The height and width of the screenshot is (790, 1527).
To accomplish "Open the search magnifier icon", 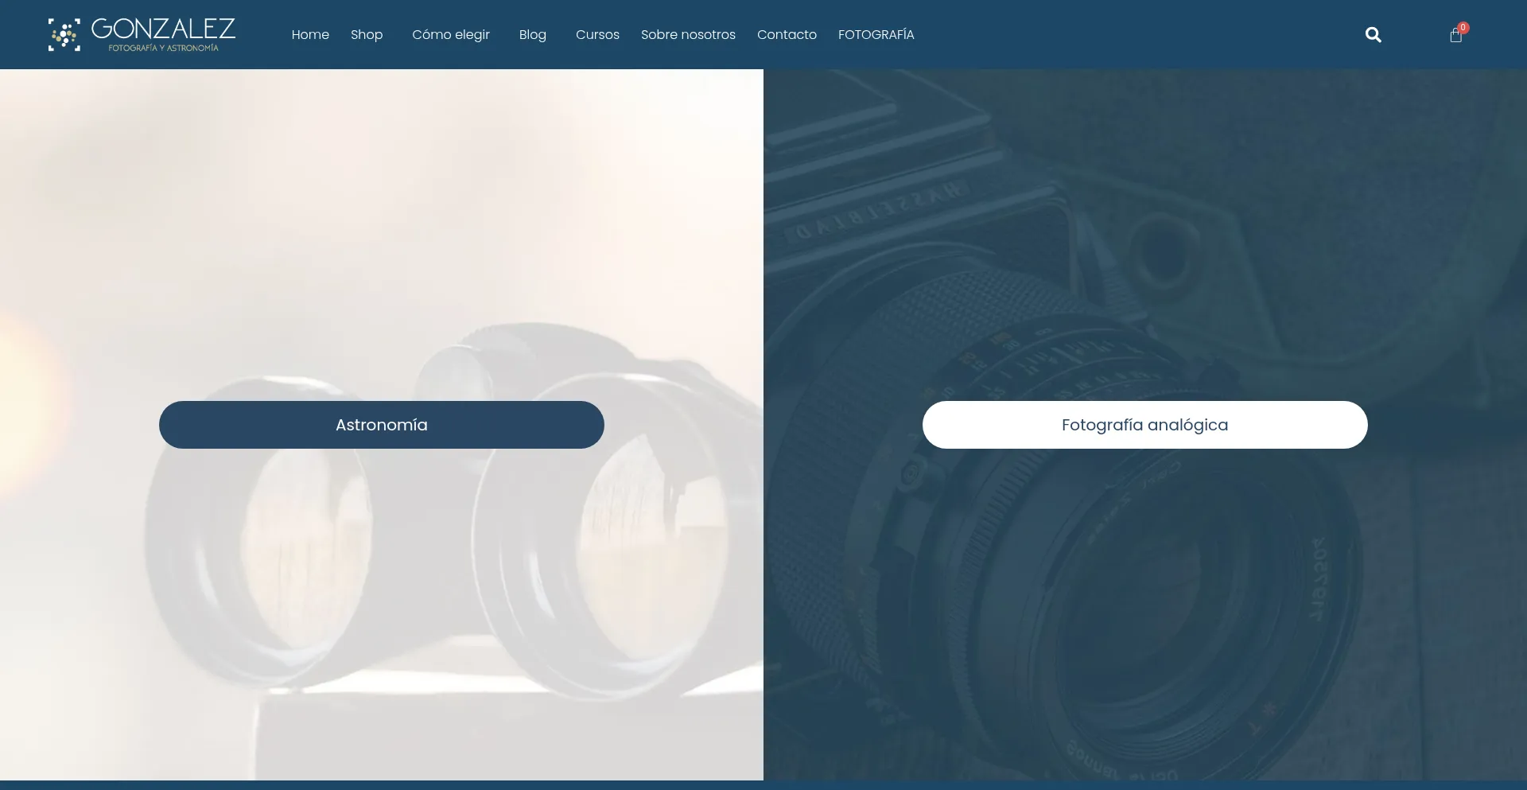I will pos(1373,35).
